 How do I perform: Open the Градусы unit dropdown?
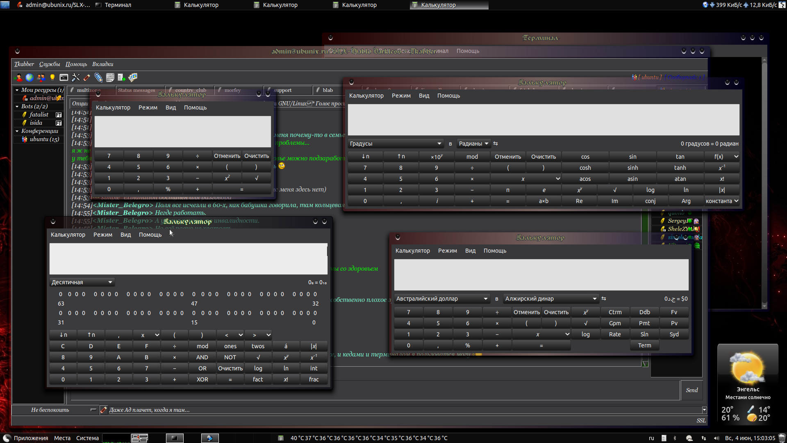click(x=395, y=144)
